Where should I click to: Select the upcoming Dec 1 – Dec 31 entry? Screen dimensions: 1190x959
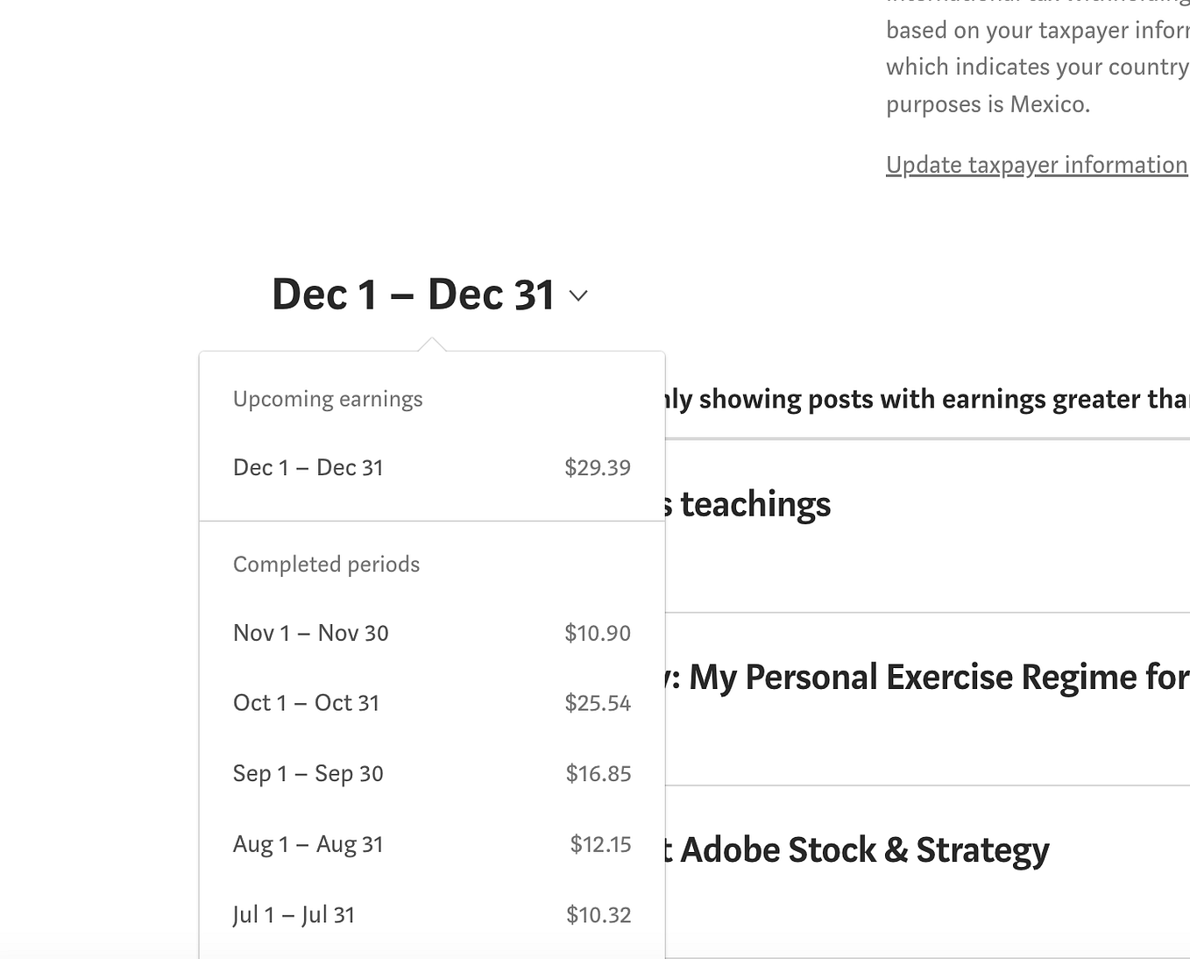point(308,468)
